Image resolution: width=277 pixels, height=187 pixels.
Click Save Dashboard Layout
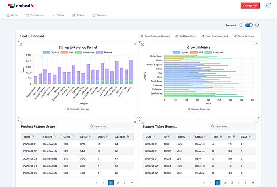pyautogui.click(x=155, y=36)
